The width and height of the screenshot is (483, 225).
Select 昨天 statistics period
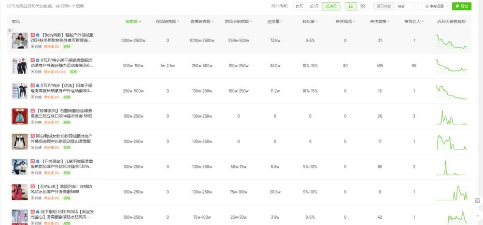pyautogui.click(x=299, y=6)
